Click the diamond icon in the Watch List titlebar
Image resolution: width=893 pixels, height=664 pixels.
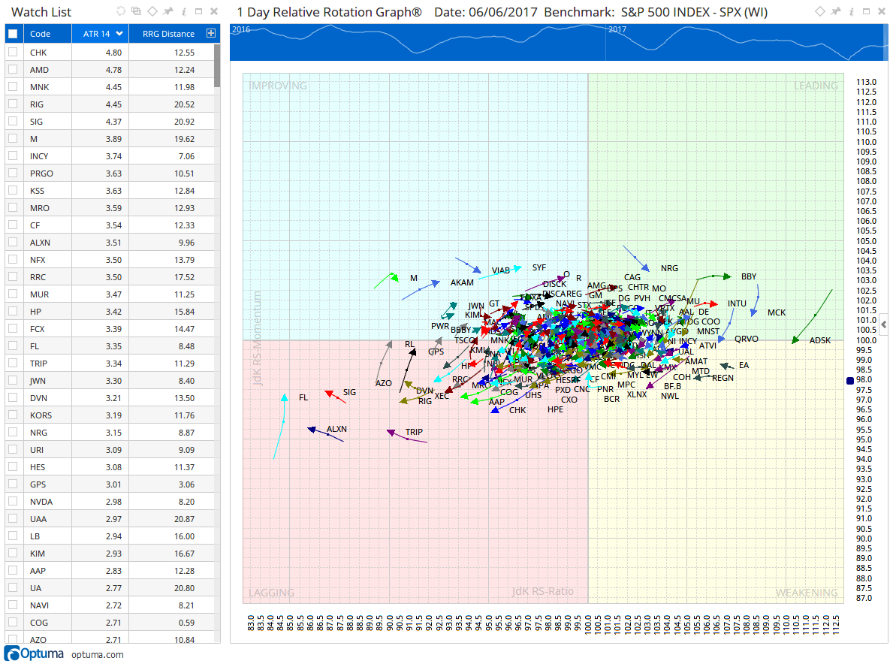coord(152,11)
